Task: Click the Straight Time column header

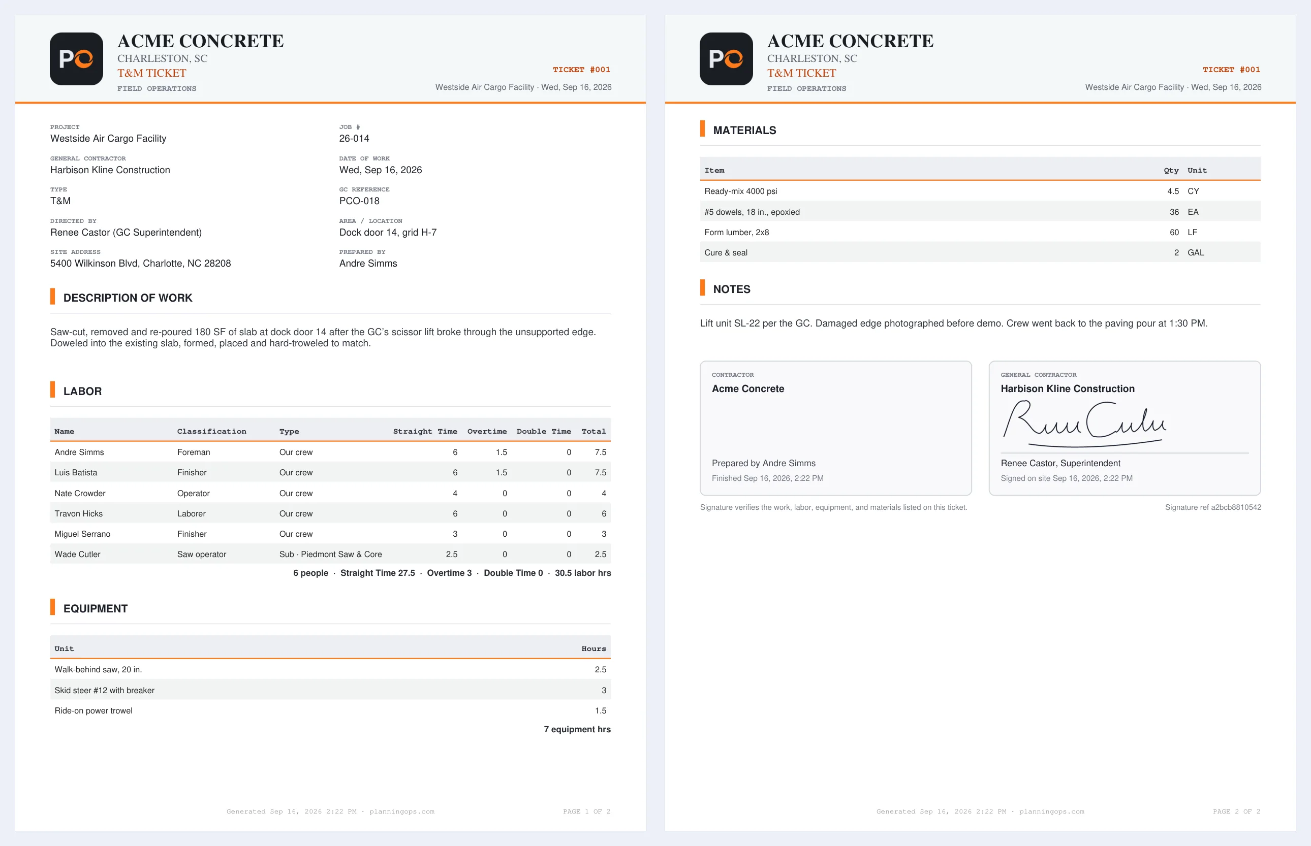Action: (425, 431)
